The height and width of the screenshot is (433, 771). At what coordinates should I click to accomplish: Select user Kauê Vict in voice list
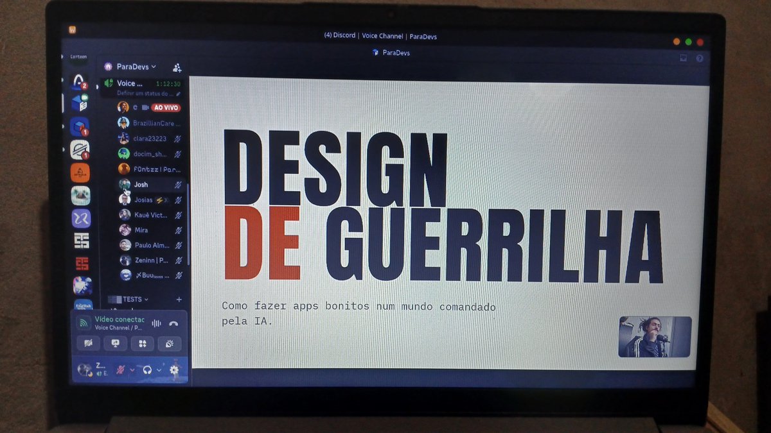pyautogui.click(x=152, y=215)
